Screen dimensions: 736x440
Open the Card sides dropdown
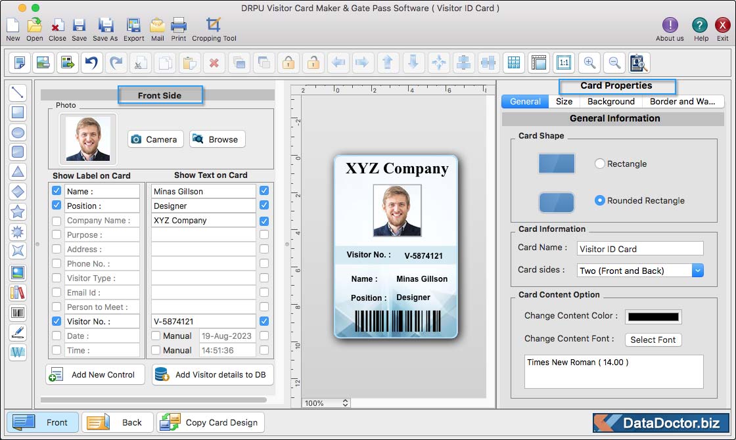tap(697, 271)
